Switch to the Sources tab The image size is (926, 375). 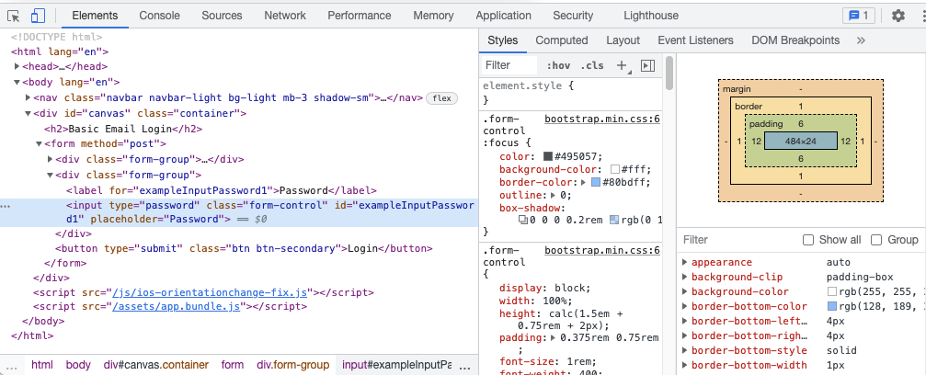(222, 16)
